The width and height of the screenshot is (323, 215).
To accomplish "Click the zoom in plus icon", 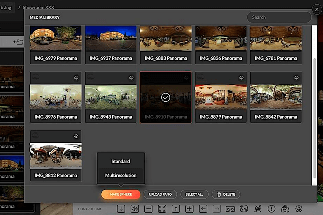I will point(189,209).
